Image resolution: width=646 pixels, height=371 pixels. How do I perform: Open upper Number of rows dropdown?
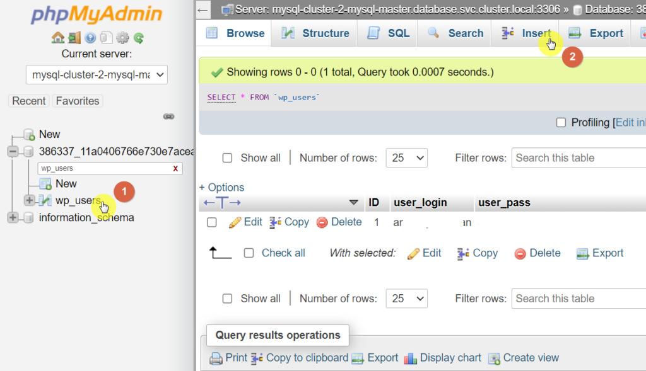coord(407,158)
